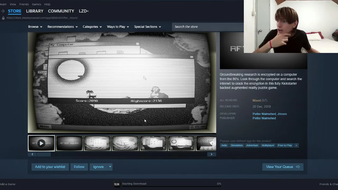Expand the Ignore options dropdown arrow
The width and height of the screenshot is (338, 190).
click(110, 167)
